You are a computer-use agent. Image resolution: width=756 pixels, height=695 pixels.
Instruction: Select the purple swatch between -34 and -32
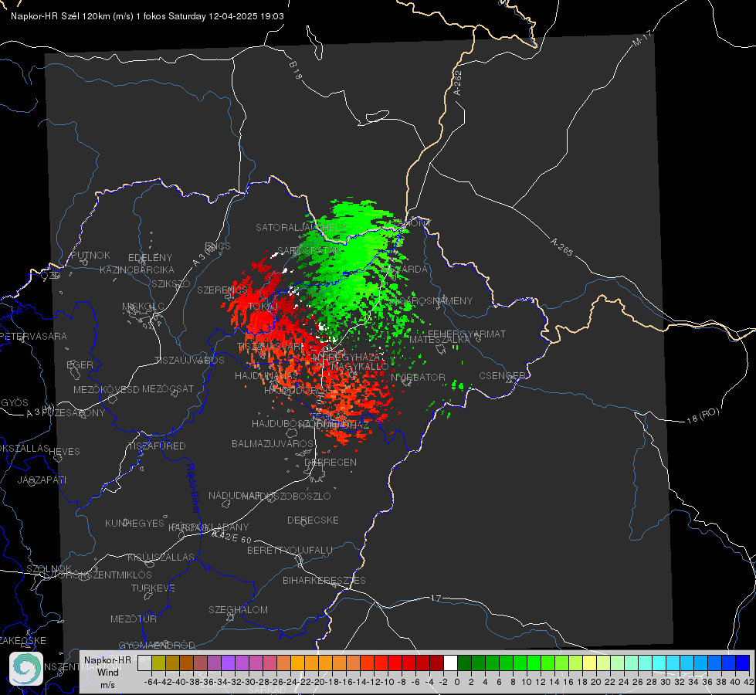228,663
